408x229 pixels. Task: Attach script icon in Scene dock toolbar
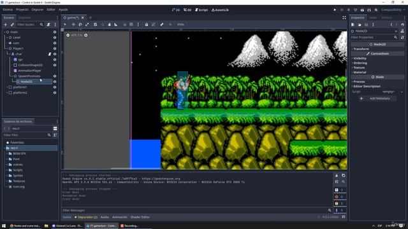(48, 25)
